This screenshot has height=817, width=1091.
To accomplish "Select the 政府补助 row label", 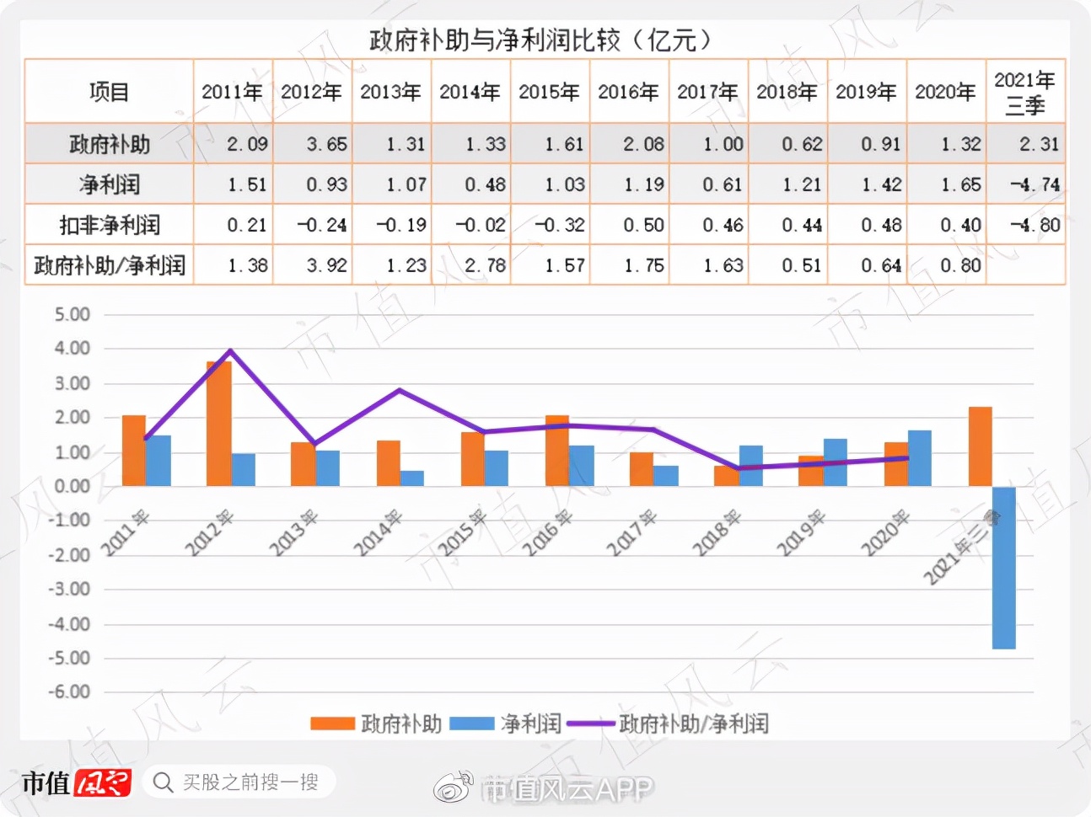I will click(x=109, y=144).
